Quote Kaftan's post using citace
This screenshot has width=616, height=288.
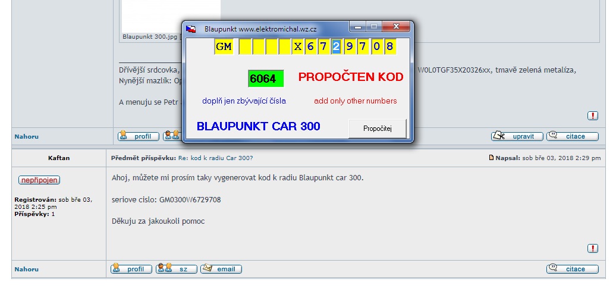572,269
